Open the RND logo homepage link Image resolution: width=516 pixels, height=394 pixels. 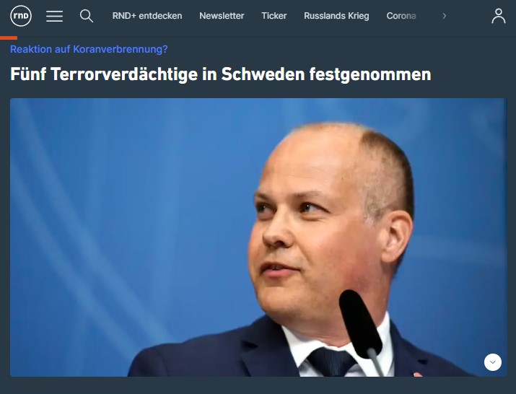tap(21, 16)
